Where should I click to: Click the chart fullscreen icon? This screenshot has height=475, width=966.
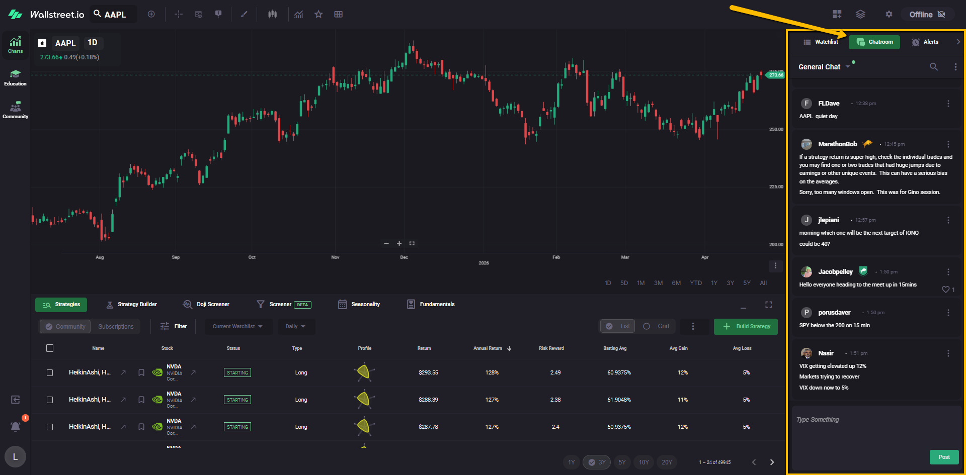(412, 243)
